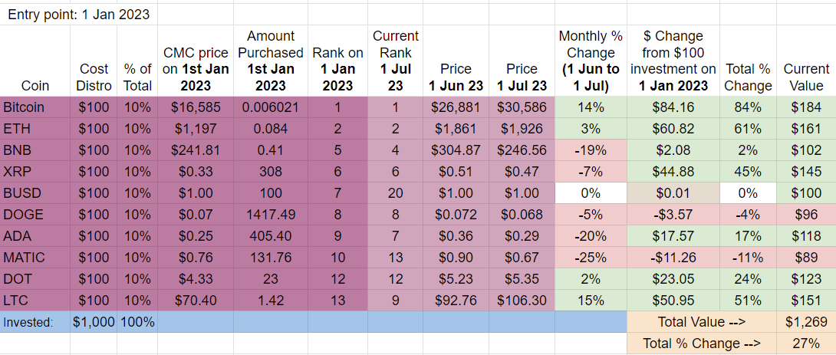836x355 pixels.
Task: Click the BUSD current rank 20 cell
Action: point(395,193)
